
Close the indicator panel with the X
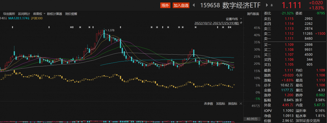[x=241, y=104]
